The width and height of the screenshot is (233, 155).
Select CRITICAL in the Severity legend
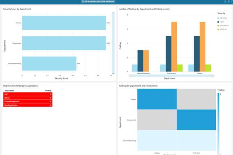222,18
